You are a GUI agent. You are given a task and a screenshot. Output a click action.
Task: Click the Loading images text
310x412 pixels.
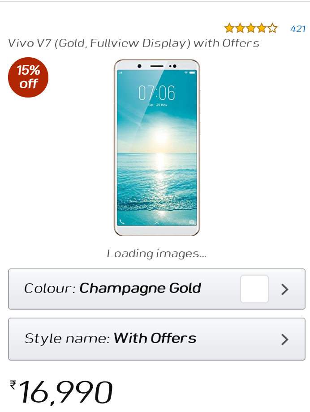[x=157, y=254]
